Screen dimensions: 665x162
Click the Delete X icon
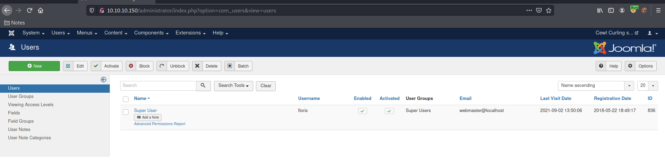click(197, 66)
